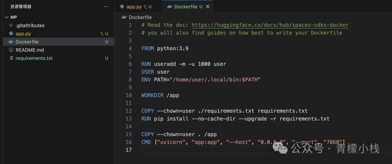Click the USER keyword on line 7

[x=148, y=72]
